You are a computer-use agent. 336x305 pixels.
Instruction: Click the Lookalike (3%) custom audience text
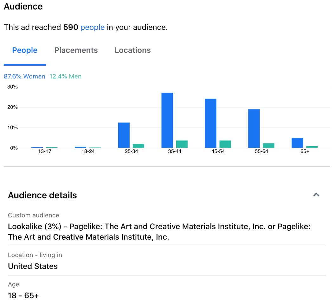(x=159, y=232)
